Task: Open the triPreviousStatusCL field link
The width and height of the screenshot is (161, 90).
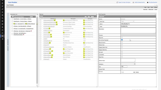Action: click(x=49, y=47)
